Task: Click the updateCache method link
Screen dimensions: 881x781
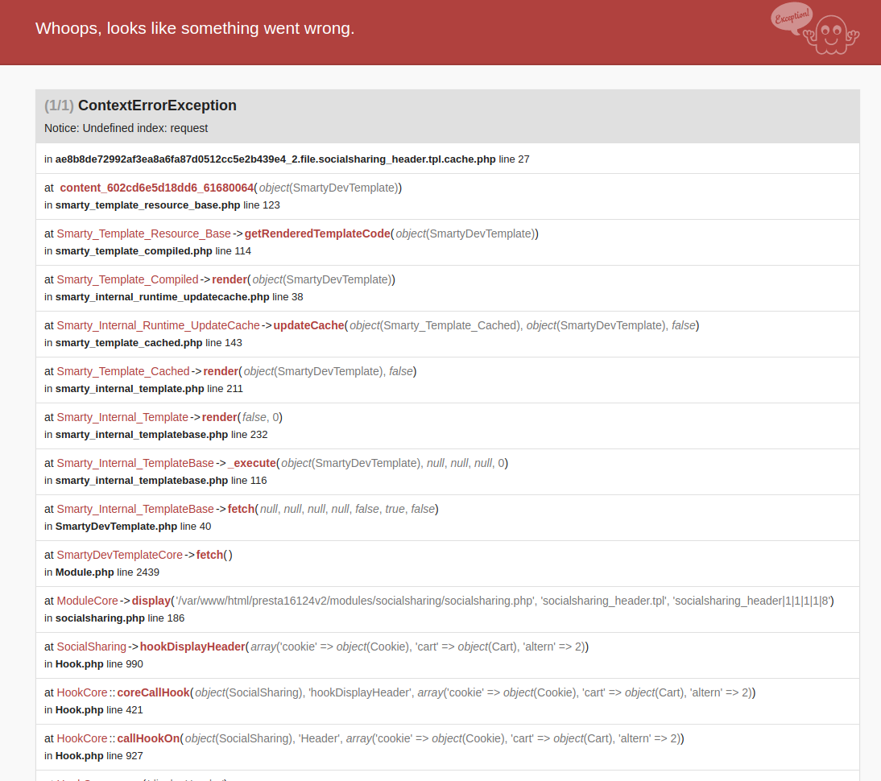Action: pos(308,325)
